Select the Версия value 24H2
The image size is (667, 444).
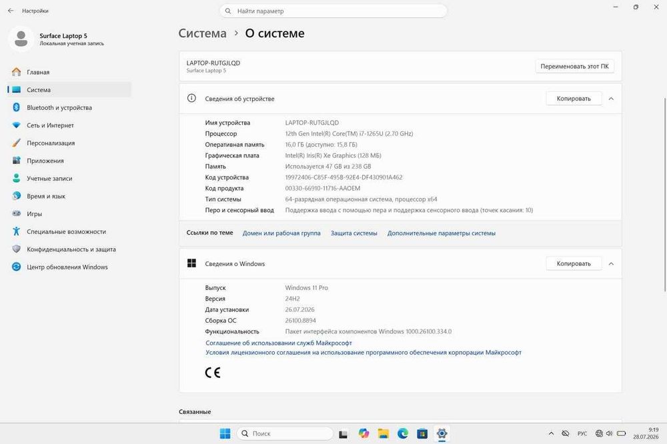click(x=292, y=299)
